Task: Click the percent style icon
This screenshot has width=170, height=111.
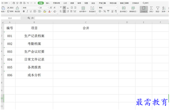Action: 105,11
